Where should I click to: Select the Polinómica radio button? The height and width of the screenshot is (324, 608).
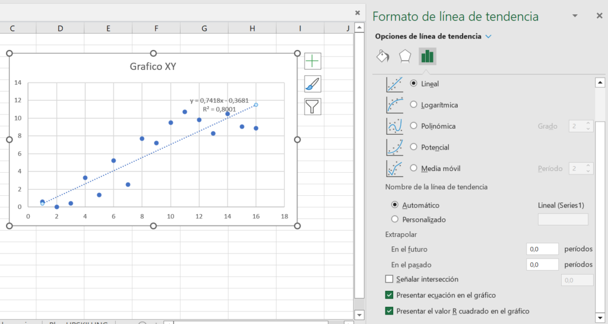pyautogui.click(x=414, y=126)
